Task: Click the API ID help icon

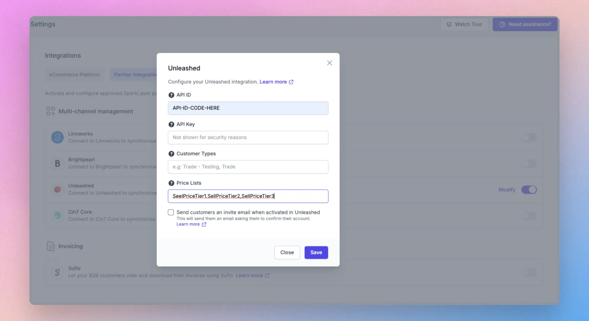Action: tap(171, 95)
